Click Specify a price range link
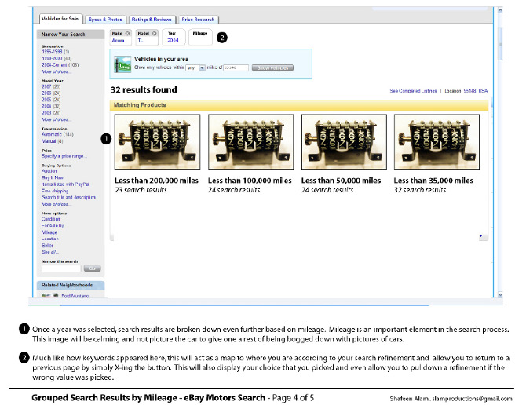Screen dimensions: 526x405 pyautogui.click(x=64, y=156)
